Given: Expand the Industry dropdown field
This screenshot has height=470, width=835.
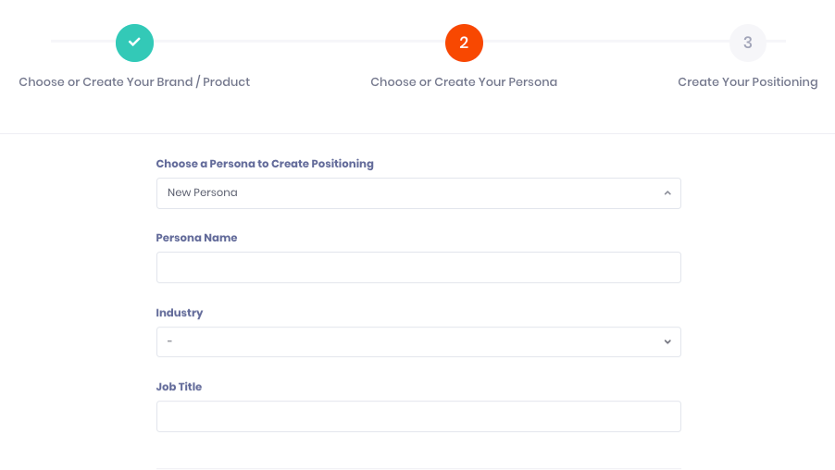Looking at the screenshot, I should [418, 341].
